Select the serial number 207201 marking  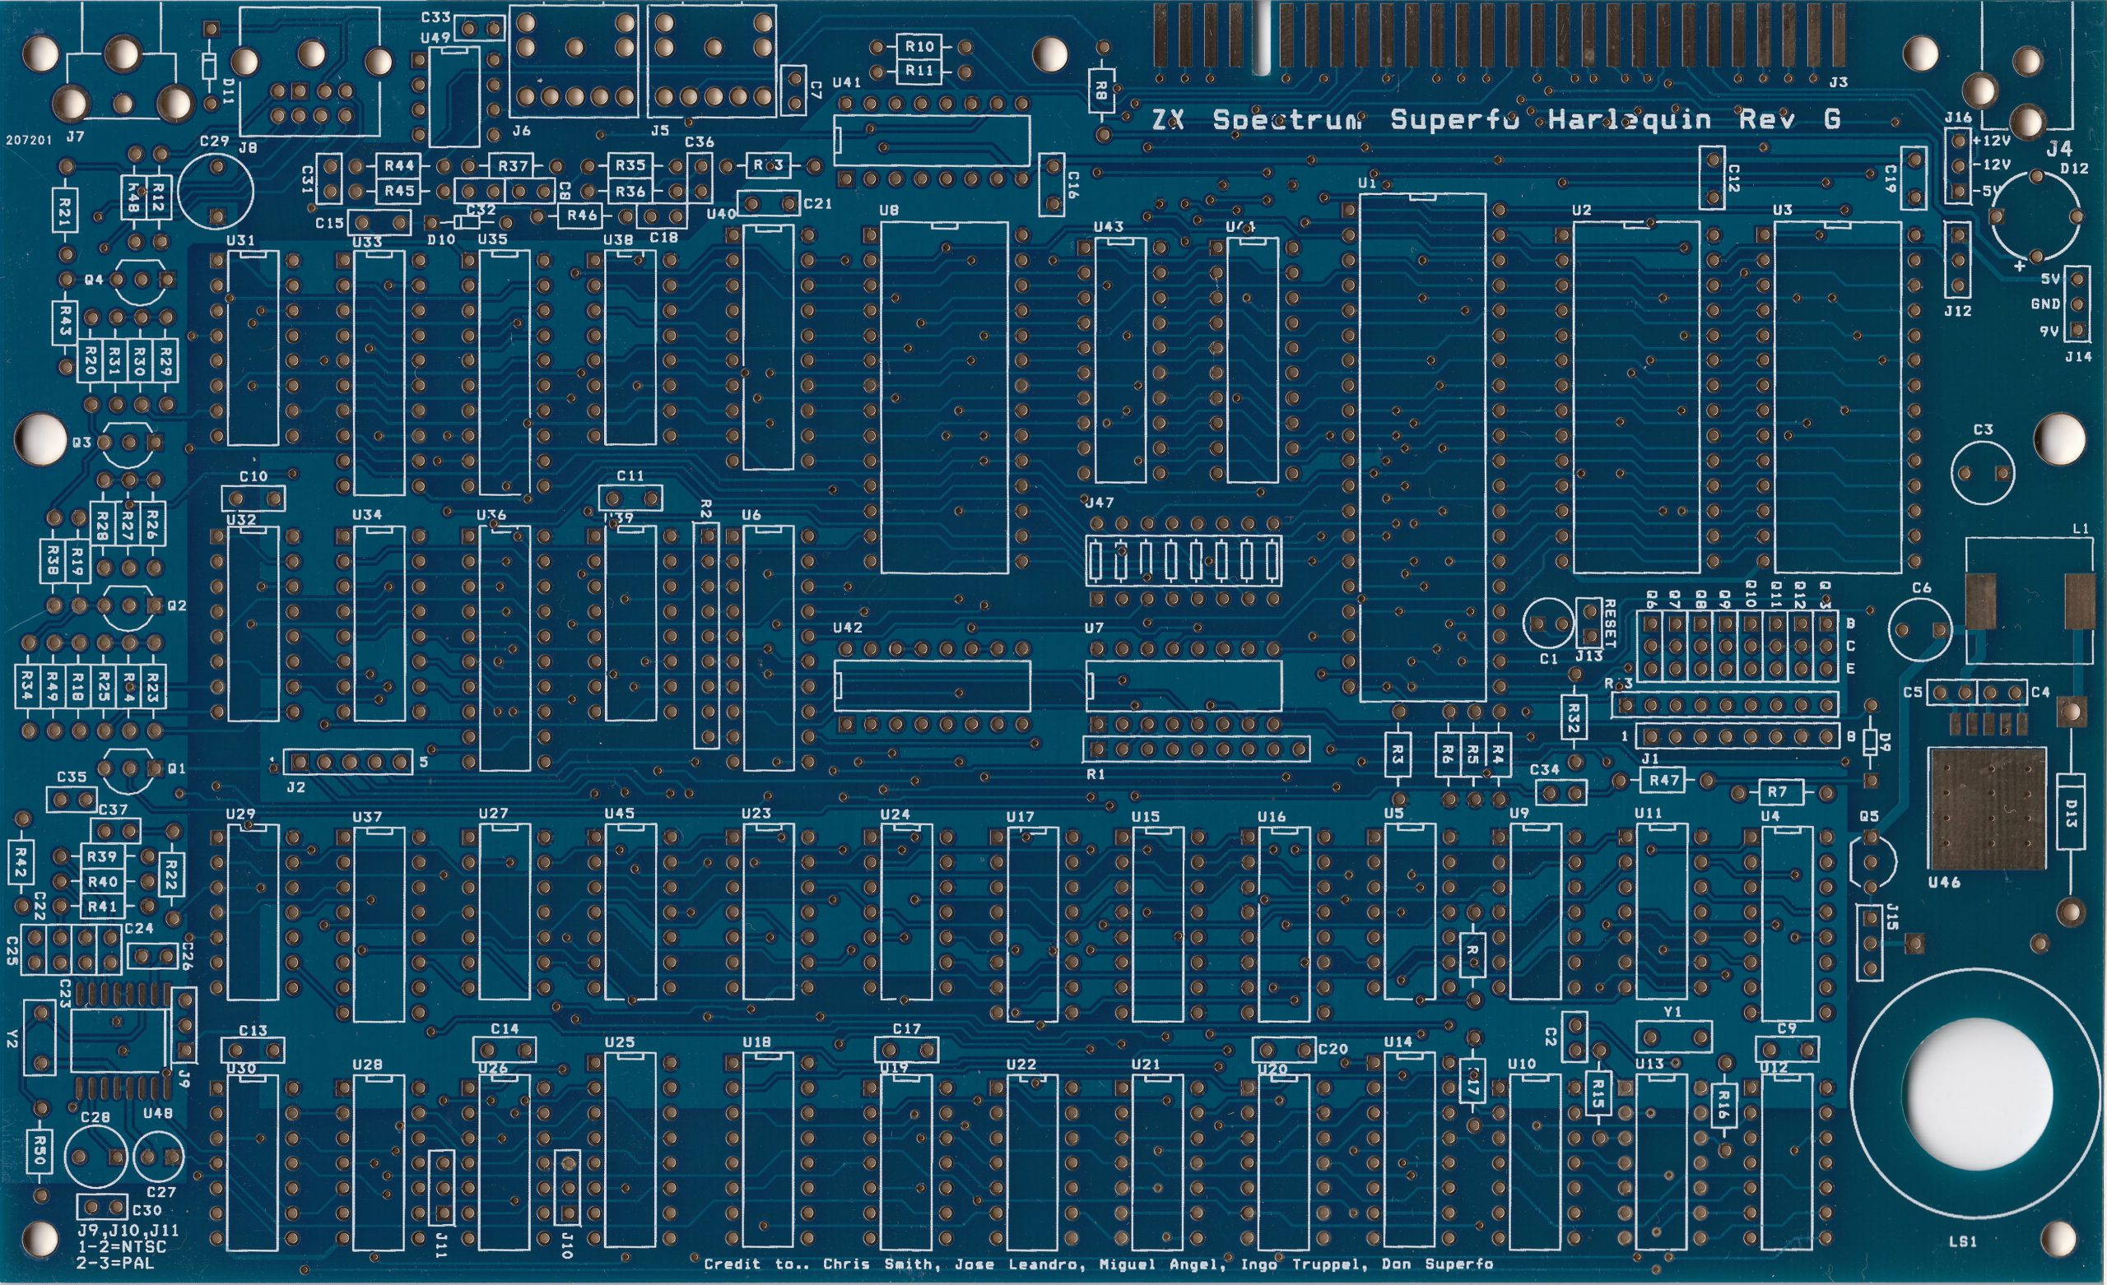(28, 140)
